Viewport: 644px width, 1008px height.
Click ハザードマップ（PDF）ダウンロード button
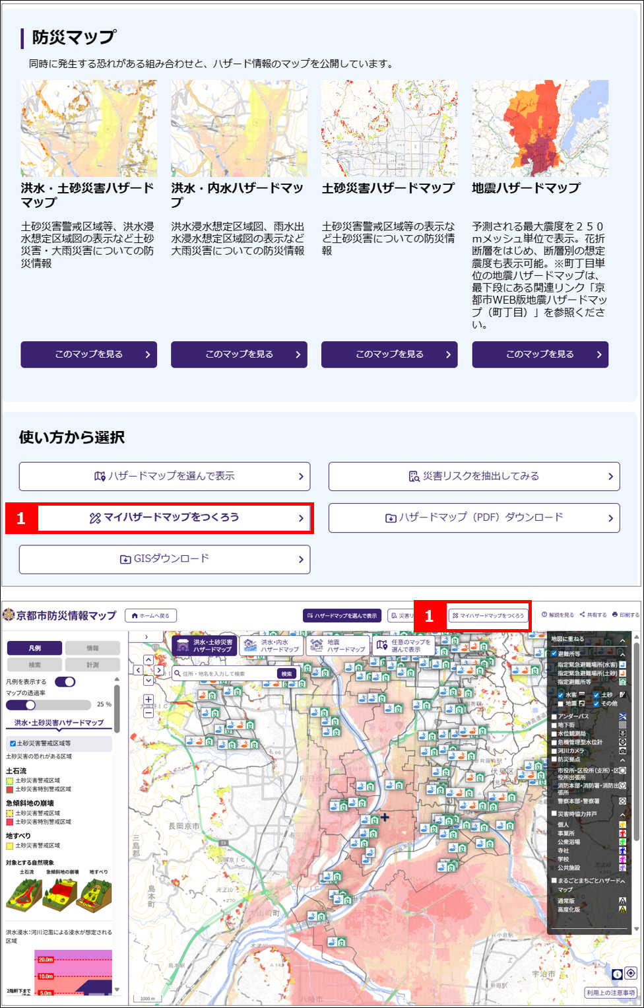point(474,518)
